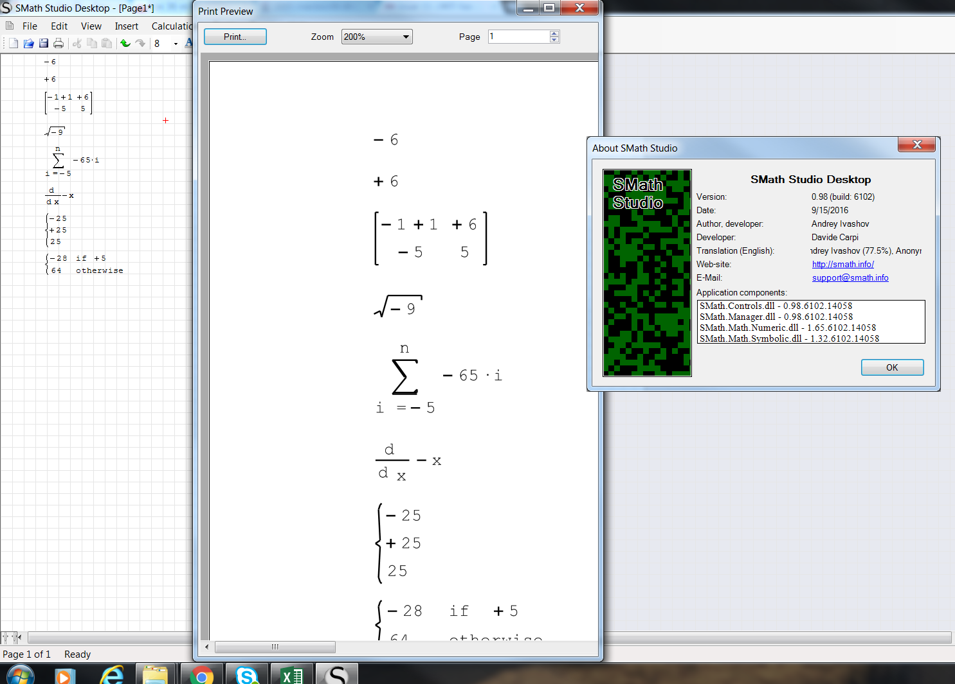Click the New document icon in toolbar
The width and height of the screenshot is (955, 684).
pos(13,43)
